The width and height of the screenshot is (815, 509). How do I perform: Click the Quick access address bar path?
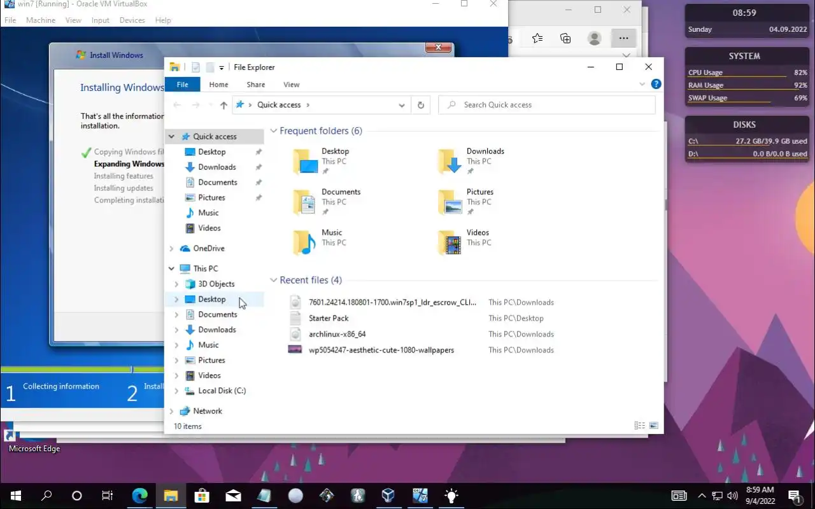coord(279,105)
